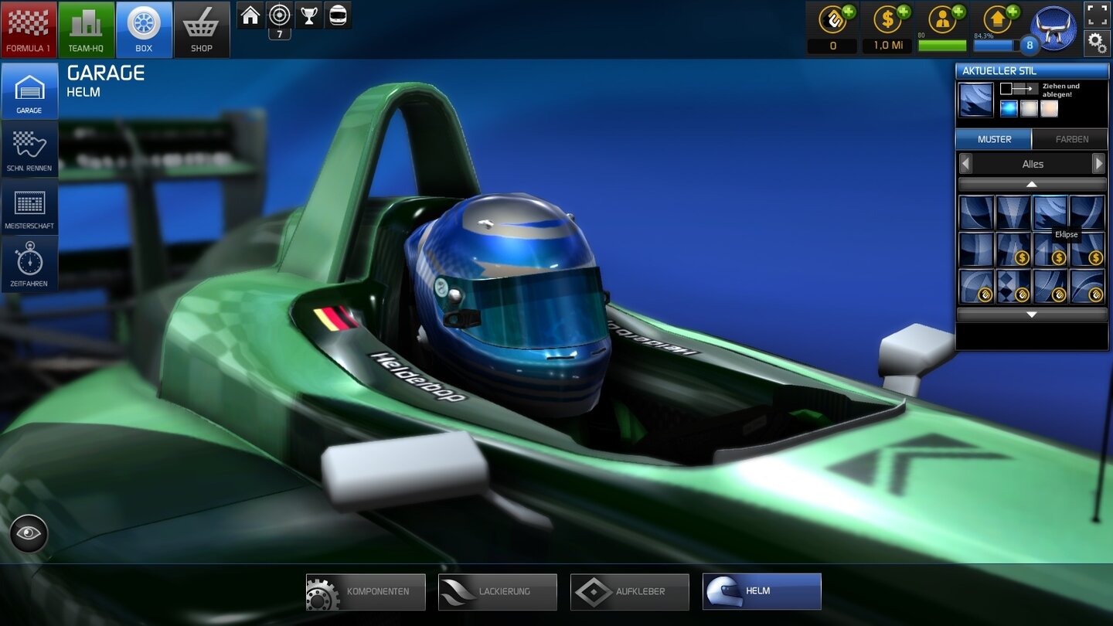1113x626 pixels.
Task: Click the blue 84,3% experience bar
Action: pyautogui.click(x=997, y=46)
